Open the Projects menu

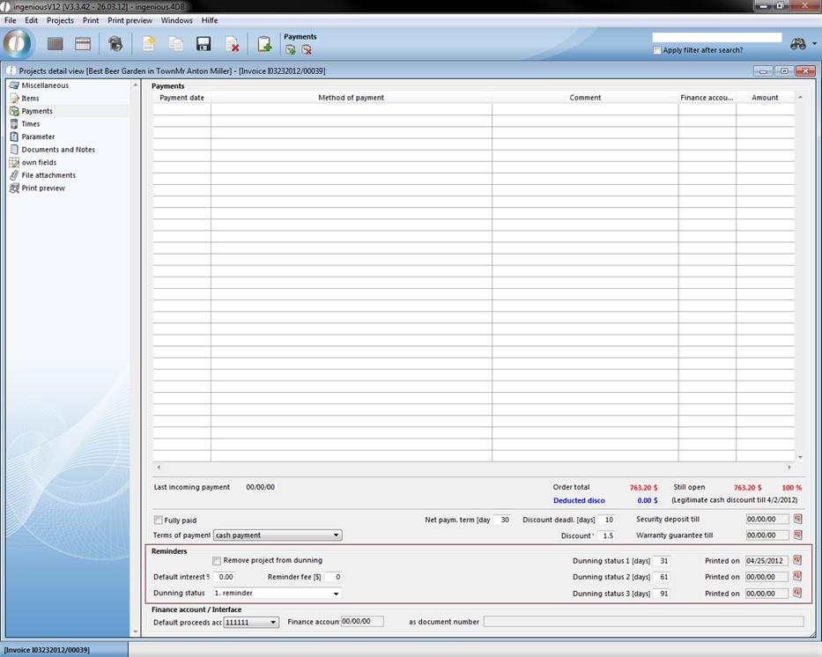[x=60, y=20]
